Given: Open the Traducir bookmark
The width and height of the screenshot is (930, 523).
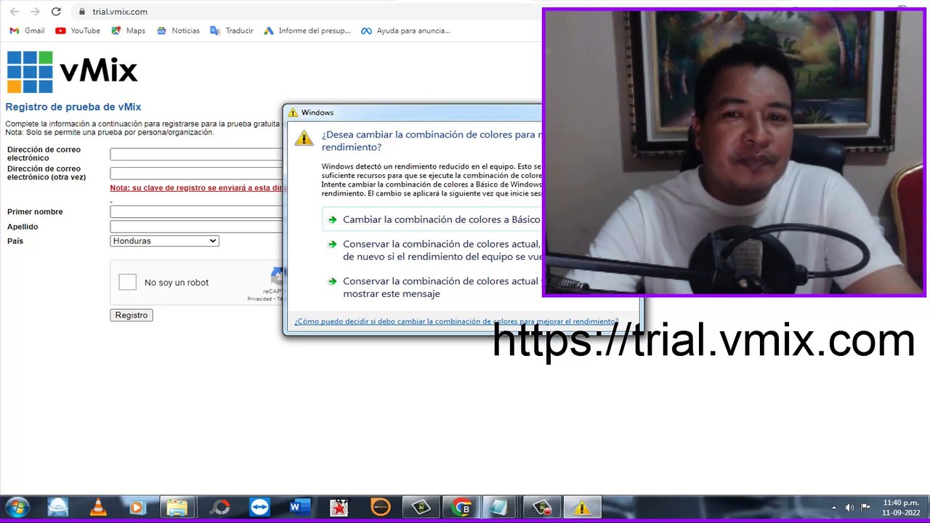Looking at the screenshot, I should click(232, 31).
